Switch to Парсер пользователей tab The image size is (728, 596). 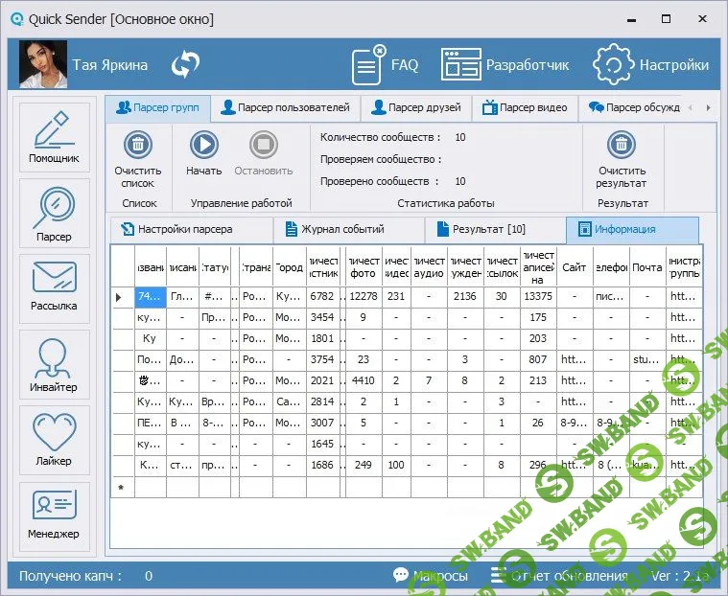click(286, 107)
